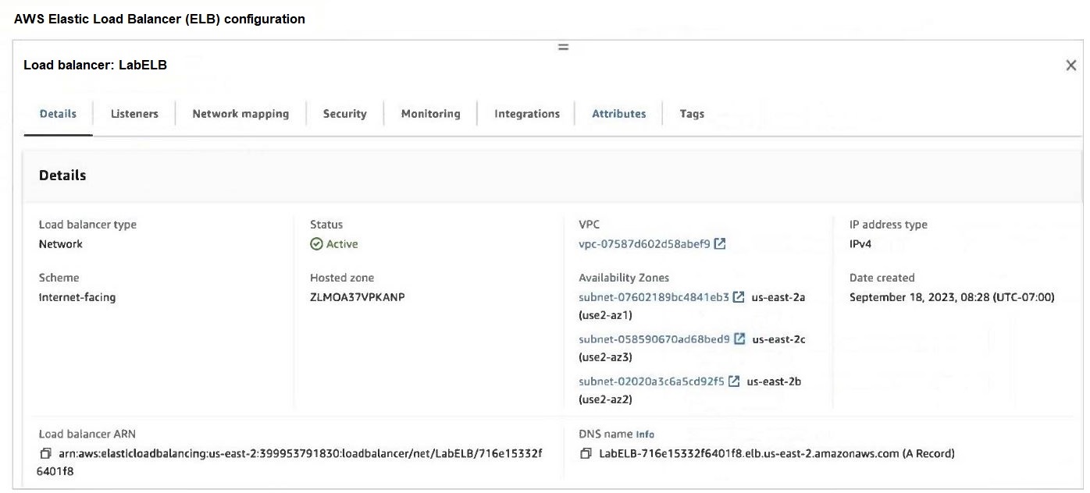Click the copy icon beside DNS name
This screenshot has height=493, width=1090.
click(x=586, y=454)
